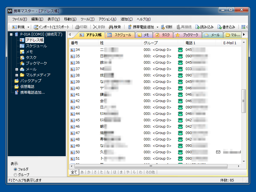256x192 pixels.
Task: Click the vertical scrollbar thumb
Action: 243,101
